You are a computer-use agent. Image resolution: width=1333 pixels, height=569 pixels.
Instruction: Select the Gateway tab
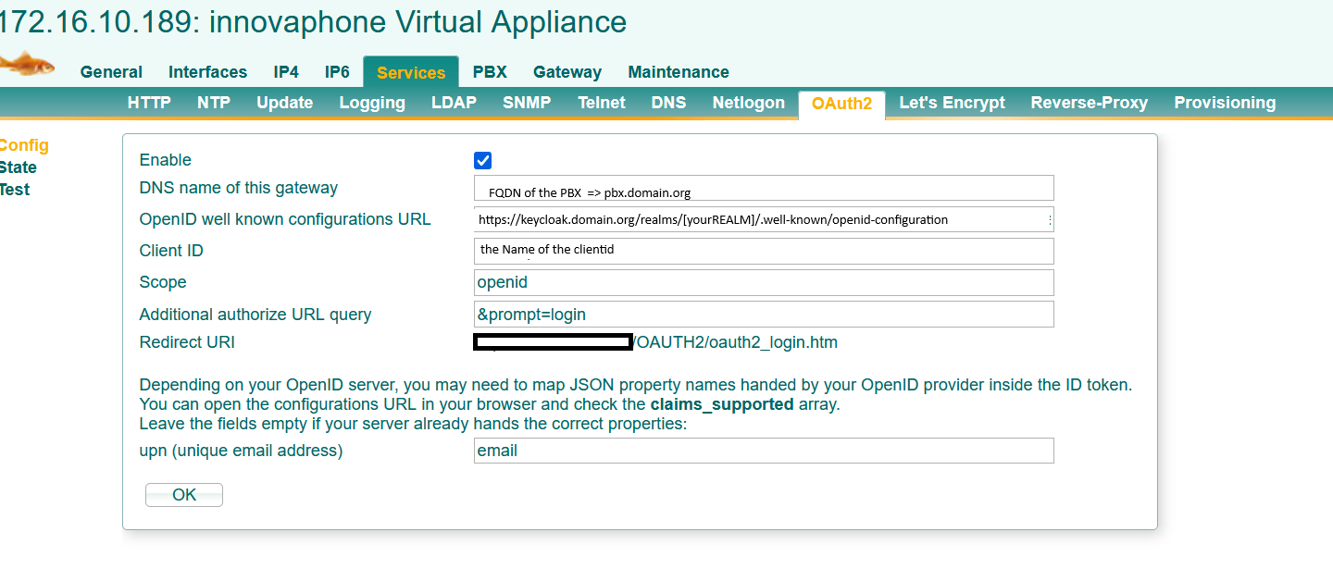point(567,72)
